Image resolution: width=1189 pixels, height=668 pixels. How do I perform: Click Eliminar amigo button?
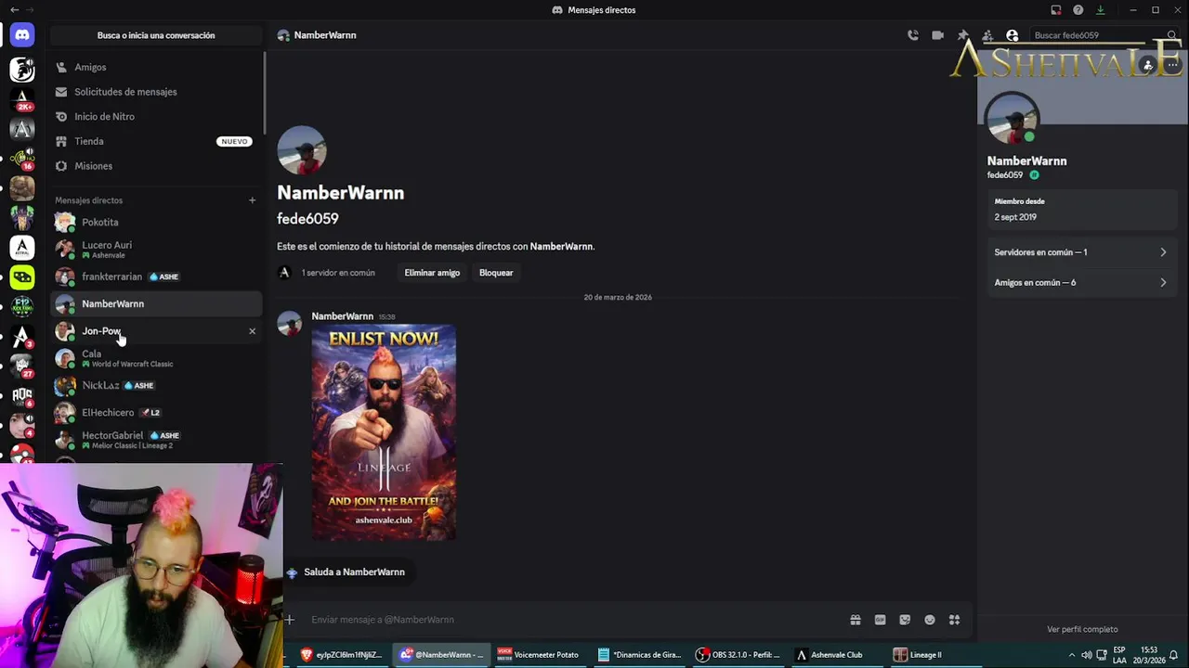[432, 273]
